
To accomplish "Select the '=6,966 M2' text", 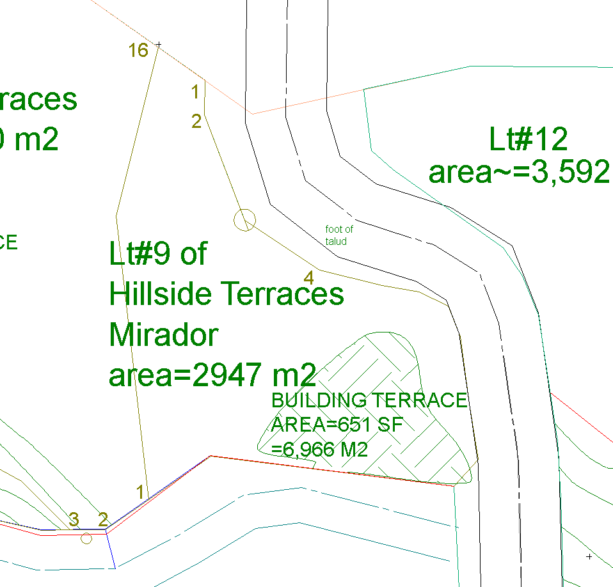I will point(319,449).
